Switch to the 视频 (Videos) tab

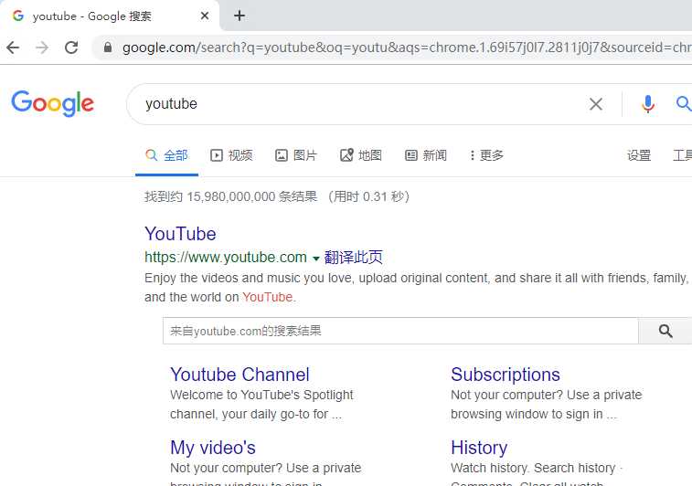[x=231, y=155]
